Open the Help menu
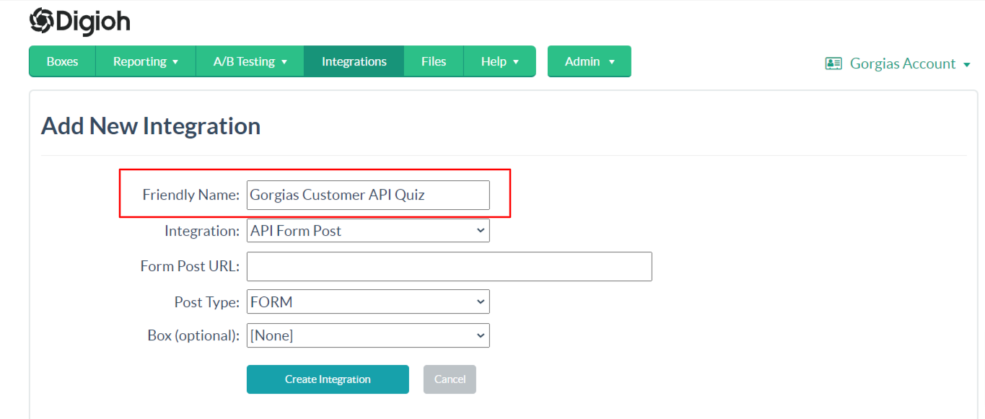Image resolution: width=985 pixels, height=419 pixels. [499, 61]
